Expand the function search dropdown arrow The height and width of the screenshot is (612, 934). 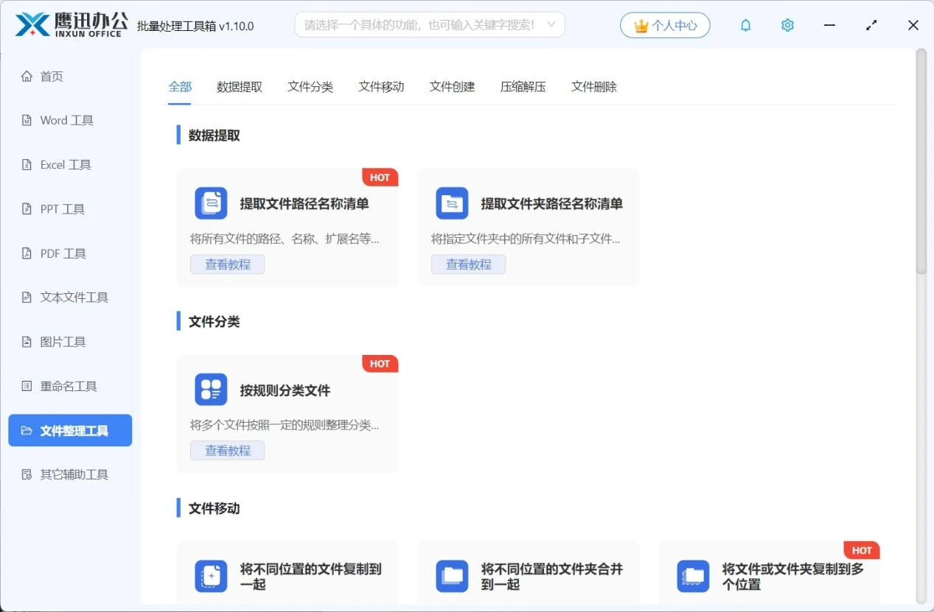(x=550, y=24)
